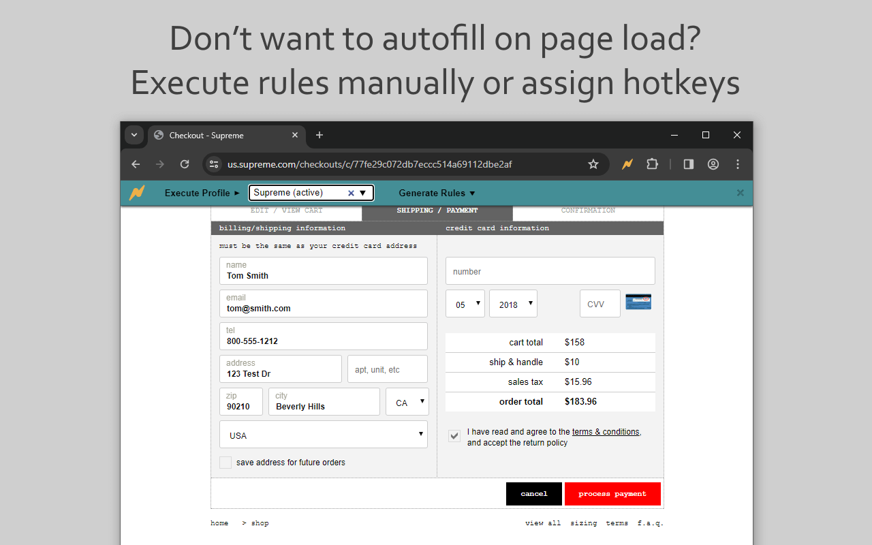The width and height of the screenshot is (872, 545).
Task: Bookmark this page via the star icon
Action: tap(593, 164)
